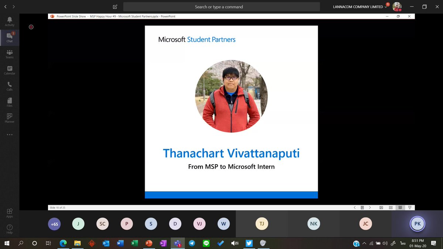Open volume control in system tray
The width and height of the screenshot is (443, 249).
point(385,243)
